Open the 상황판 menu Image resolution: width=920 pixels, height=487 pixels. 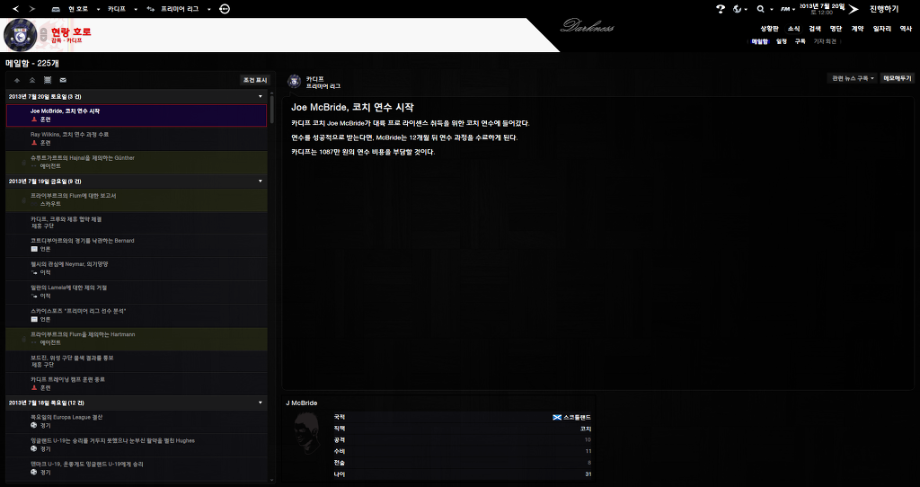[x=769, y=28]
